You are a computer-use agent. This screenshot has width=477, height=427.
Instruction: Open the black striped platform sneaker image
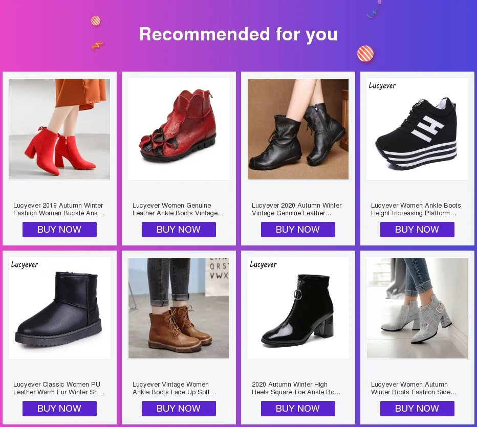point(418,129)
